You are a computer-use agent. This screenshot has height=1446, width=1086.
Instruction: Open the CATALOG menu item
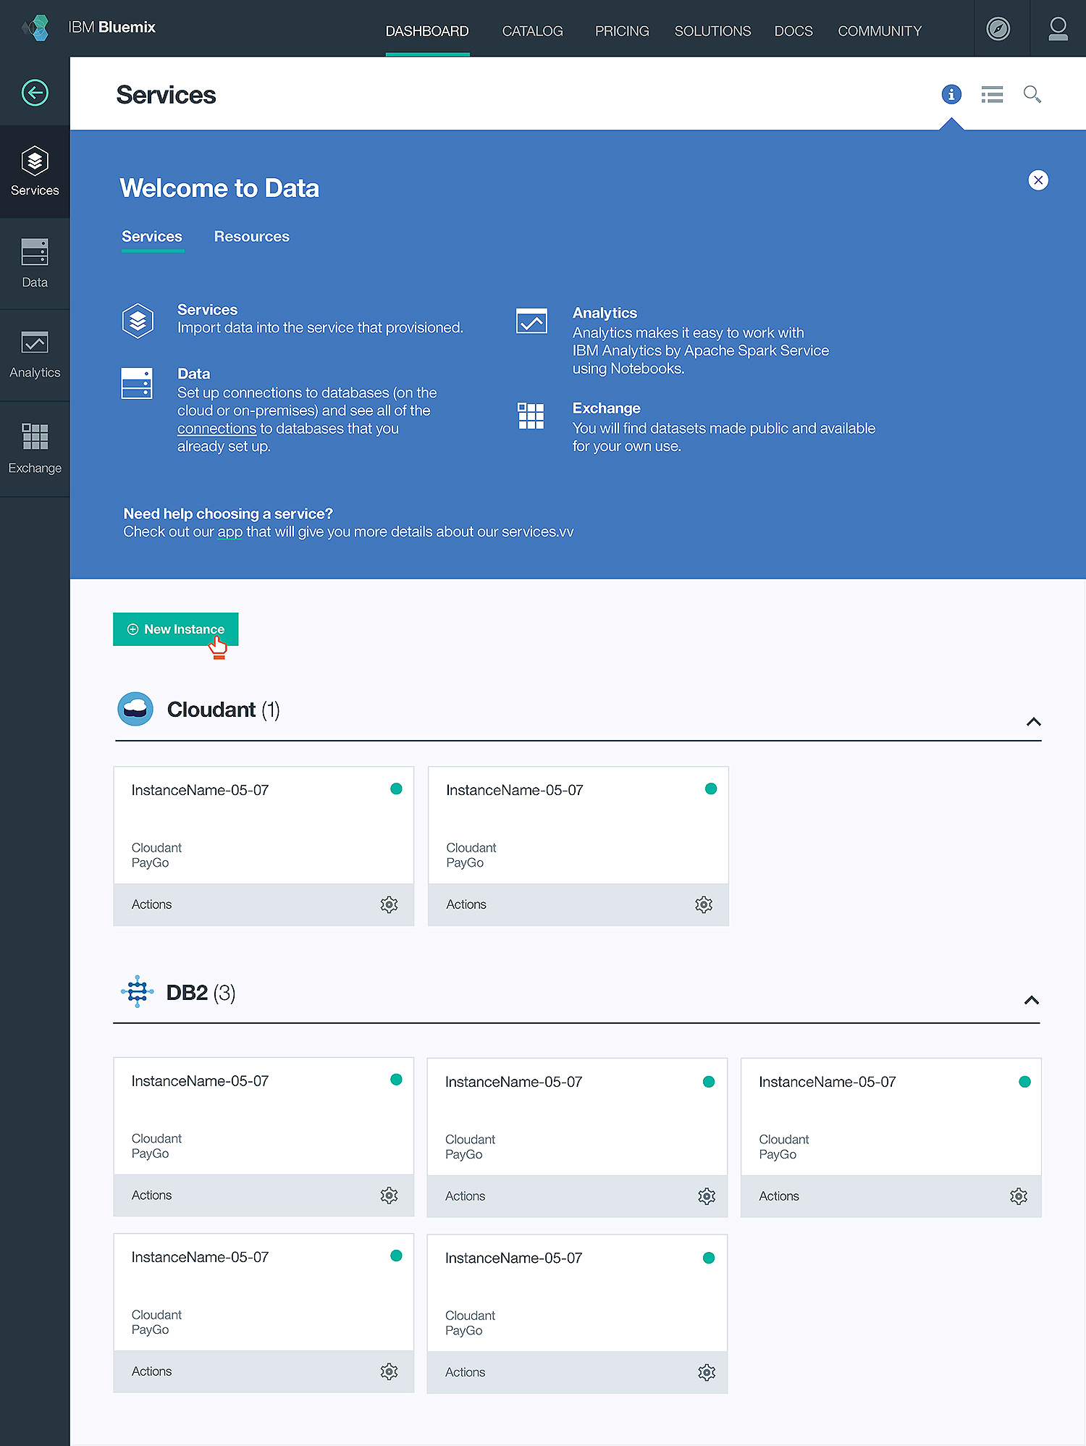532,31
